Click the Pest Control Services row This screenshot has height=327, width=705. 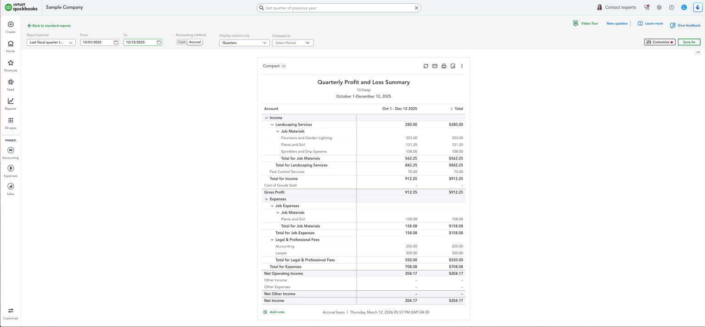coord(364,172)
